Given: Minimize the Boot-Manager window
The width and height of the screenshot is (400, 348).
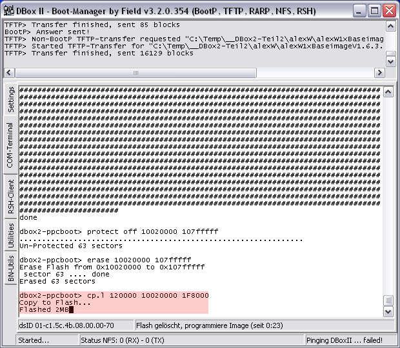Looking at the screenshot, I should [359, 11].
